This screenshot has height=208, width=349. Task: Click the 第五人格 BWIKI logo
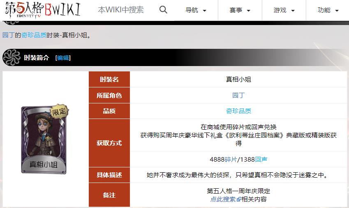coord(42,10)
